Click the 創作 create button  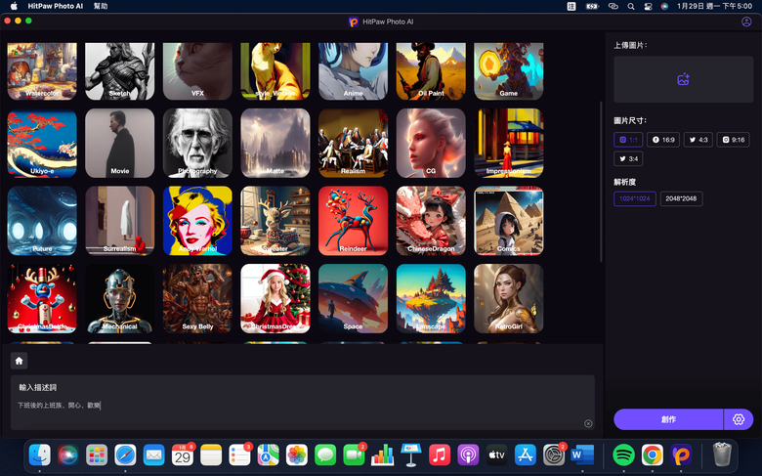668,419
